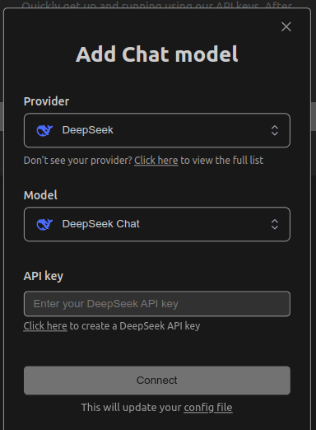Focus the DeepSeek API key input field
This screenshot has height=430, width=316.
click(x=157, y=304)
